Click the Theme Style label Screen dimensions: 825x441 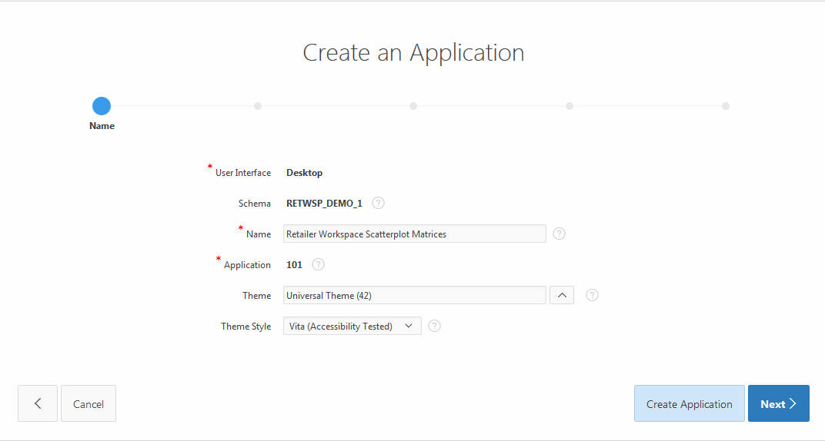pos(245,326)
